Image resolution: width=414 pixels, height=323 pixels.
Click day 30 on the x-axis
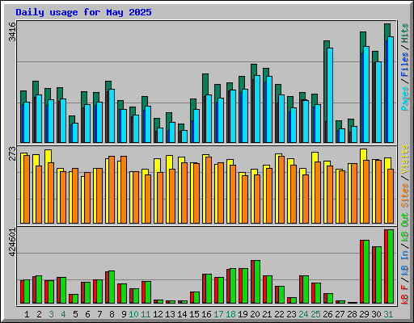point(376,314)
